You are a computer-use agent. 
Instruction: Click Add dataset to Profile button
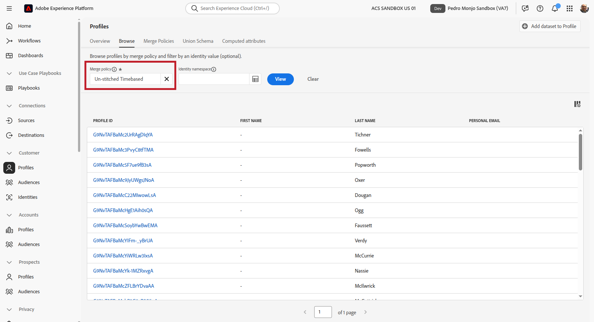click(x=550, y=26)
